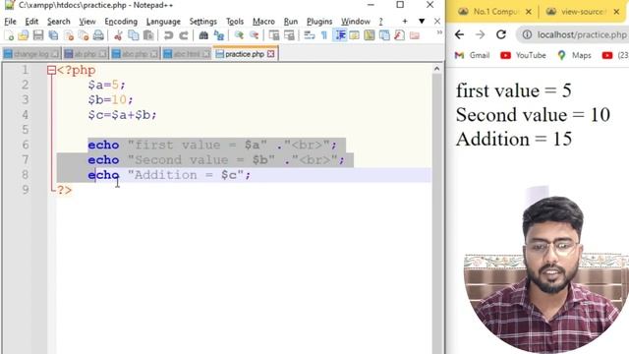
Task: Open the Edit menu
Action: click(x=31, y=22)
